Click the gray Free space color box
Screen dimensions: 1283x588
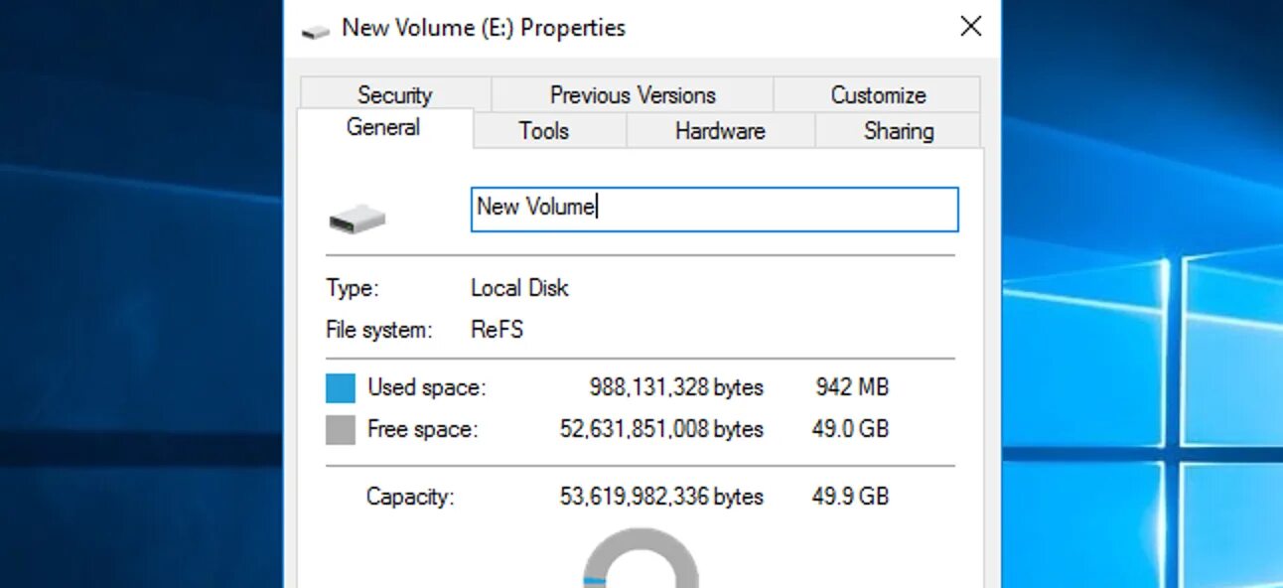tap(341, 430)
